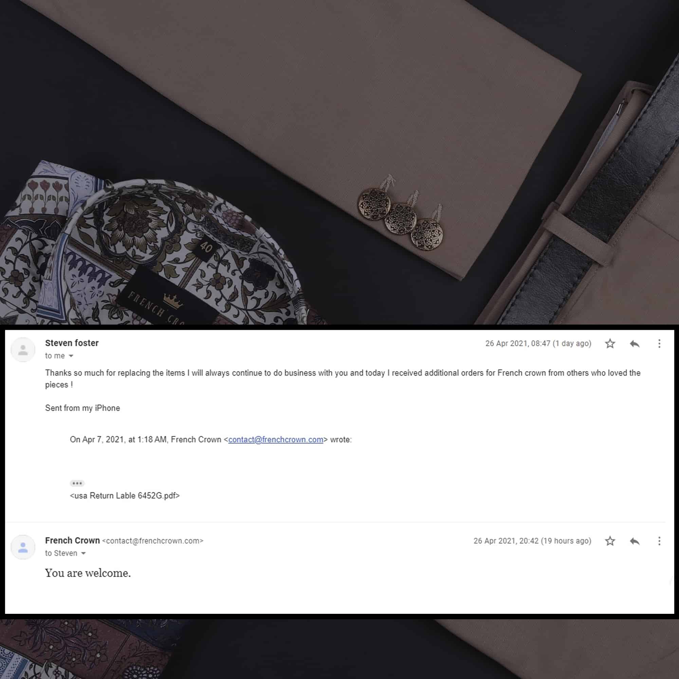The width and height of the screenshot is (679, 679).
Task: Click the 'You are welcome.' message body
Action: pyautogui.click(x=88, y=573)
